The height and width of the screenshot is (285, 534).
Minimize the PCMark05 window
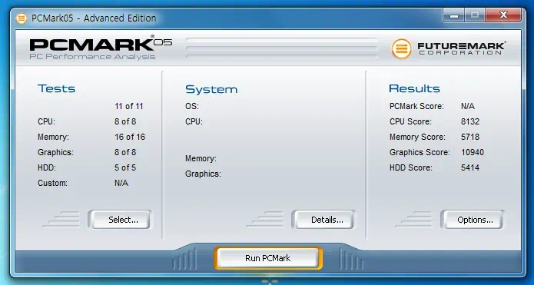[453, 15]
